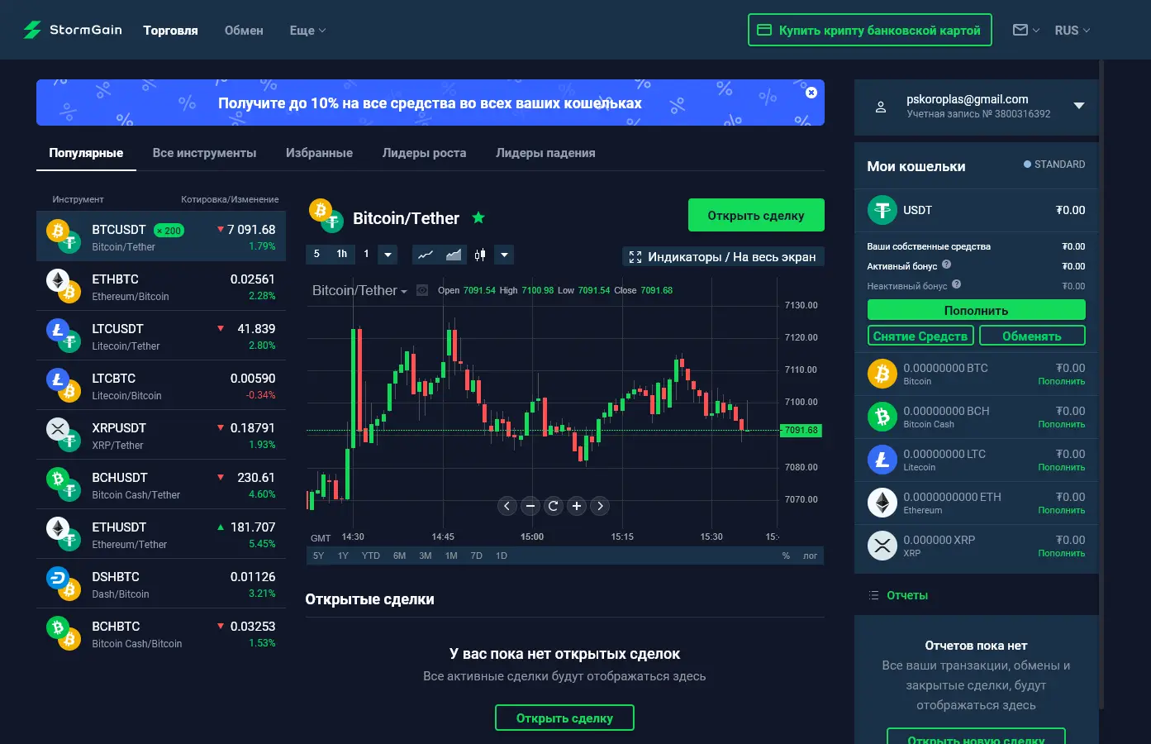1151x744 pixels.
Task: Select the candlestick chart type icon
Action: coord(480,255)
